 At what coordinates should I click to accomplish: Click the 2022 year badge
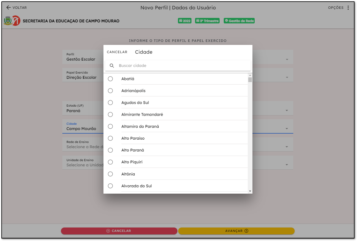pyautogui.click(x=185, y=21)
